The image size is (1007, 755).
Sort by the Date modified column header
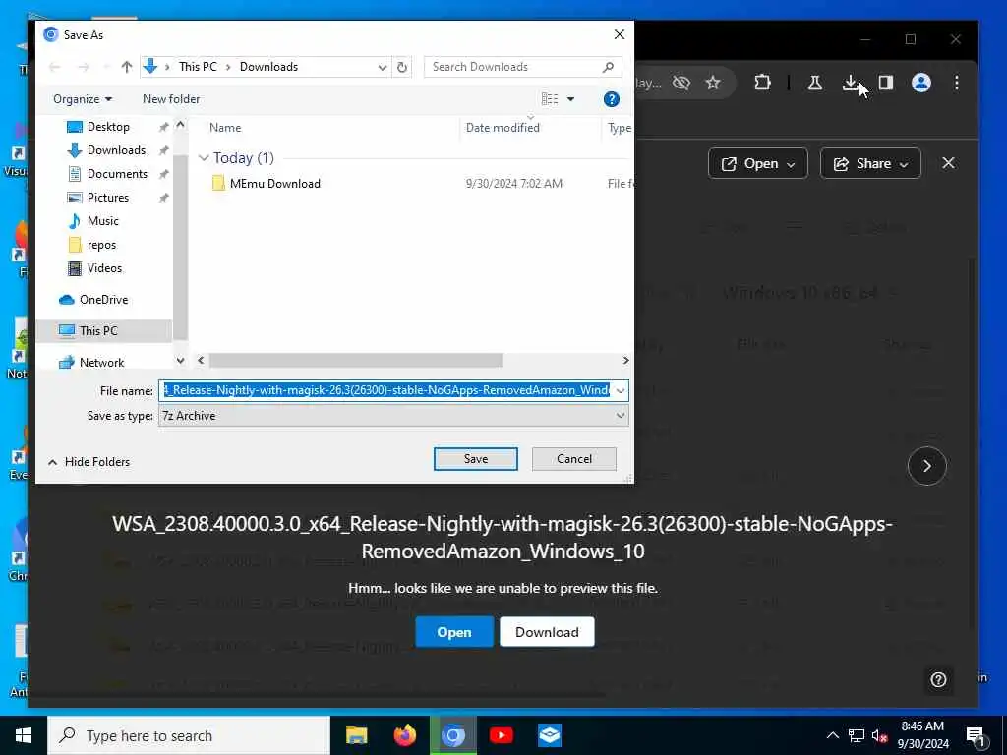click(503, 127)
